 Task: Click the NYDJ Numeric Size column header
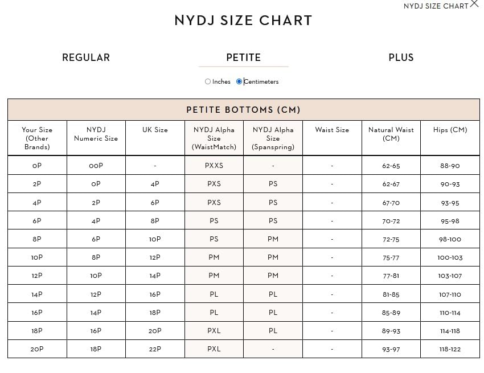(96, 134)
